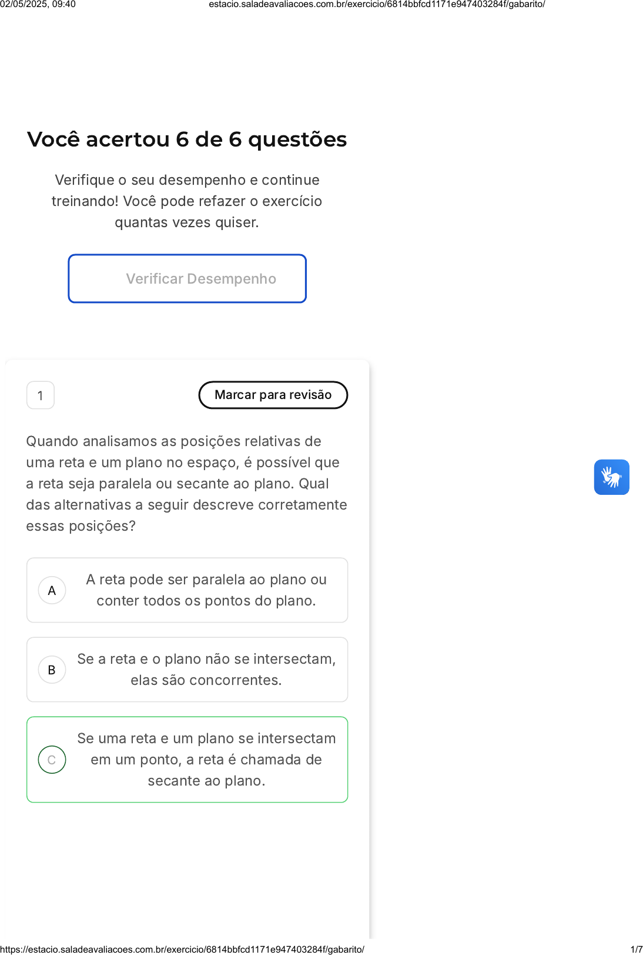Click blank area below the Libras icon

pyautogui.click(x=611, y=588)
